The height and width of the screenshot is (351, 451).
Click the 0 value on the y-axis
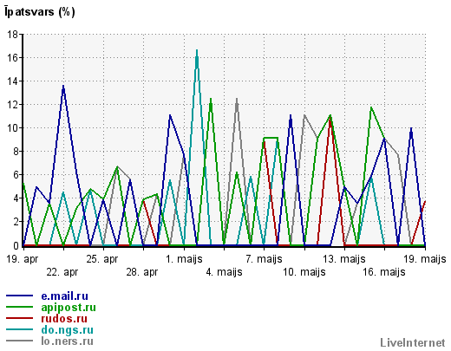16,245
